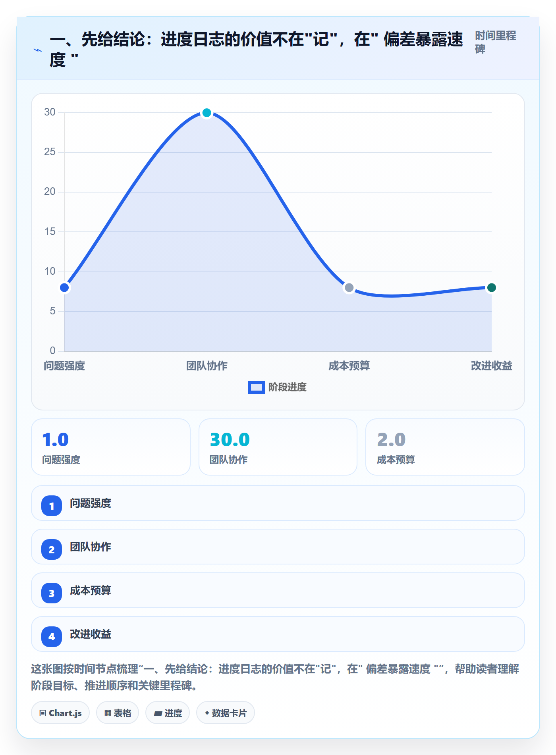The image size is (556, 755).
Task: Click the card title heading text
Action: 256,49
